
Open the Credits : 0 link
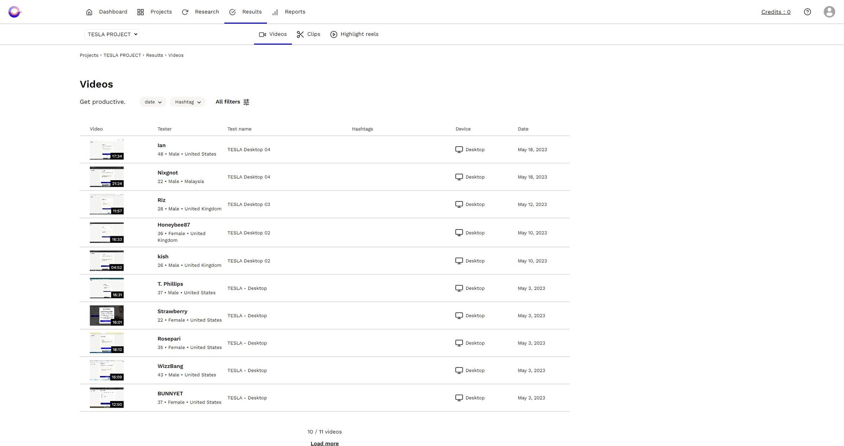[776, 12]
